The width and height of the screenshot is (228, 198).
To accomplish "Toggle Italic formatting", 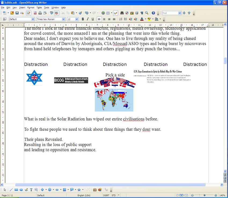I will (88, 19).
